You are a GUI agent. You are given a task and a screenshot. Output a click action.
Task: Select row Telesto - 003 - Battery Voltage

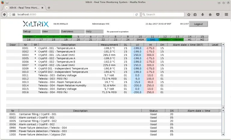(114, 75)
